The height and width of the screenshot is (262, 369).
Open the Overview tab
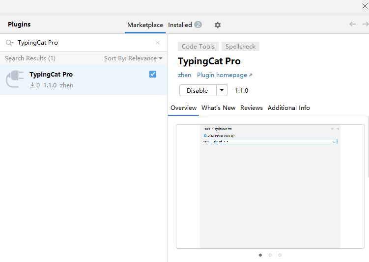pos(184,108)
